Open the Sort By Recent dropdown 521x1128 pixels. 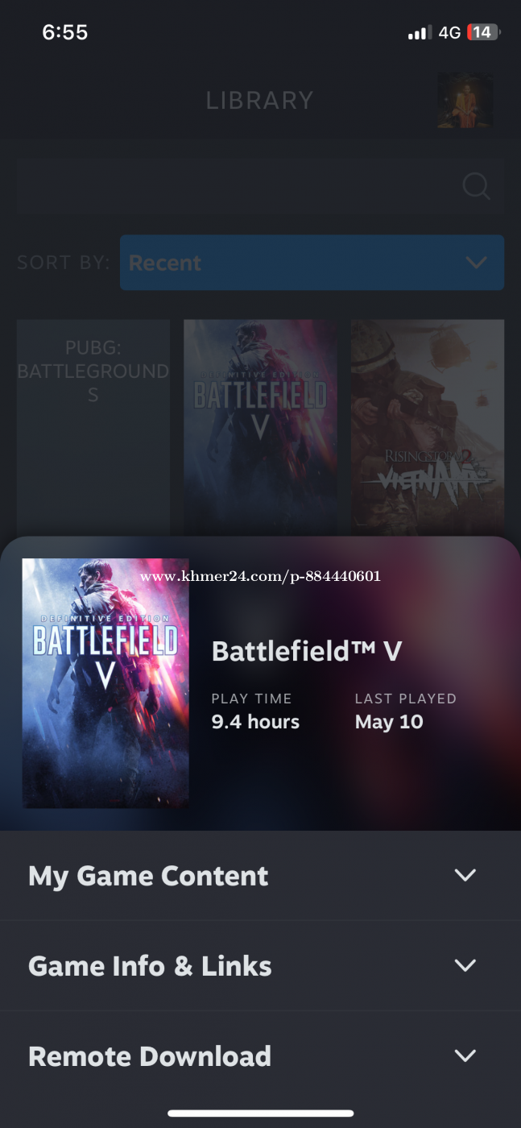pyautogui.click(x=312, y=263)
